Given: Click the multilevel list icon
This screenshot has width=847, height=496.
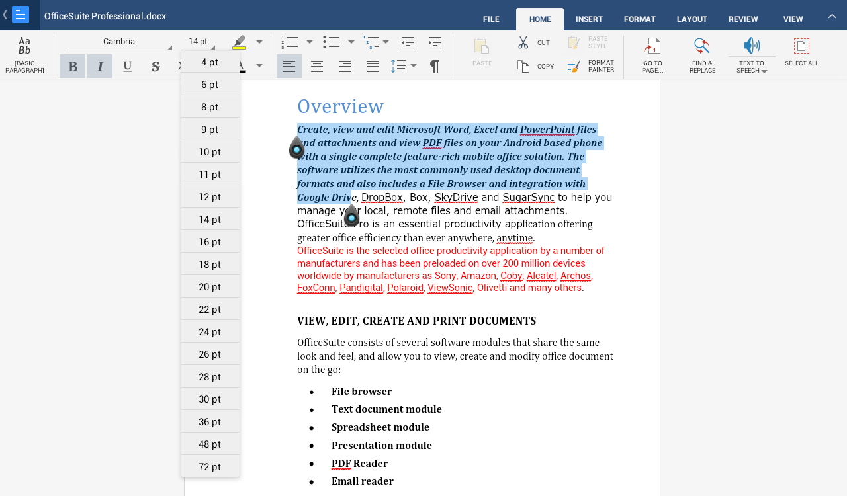Looking at the screenshot, I should [x=371, y=42].
